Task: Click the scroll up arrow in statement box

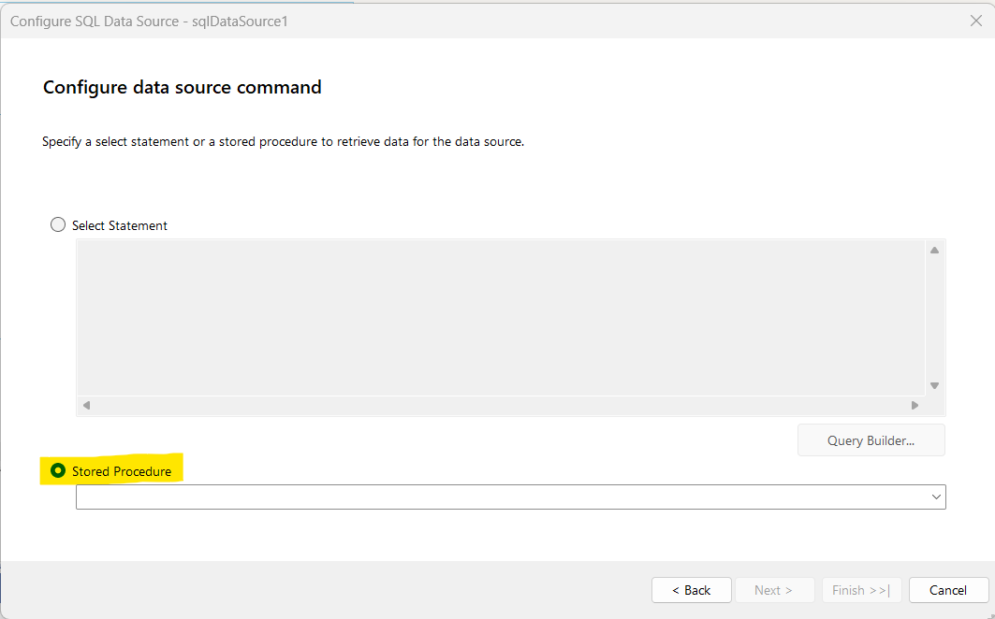Action: tap(934, 251)
